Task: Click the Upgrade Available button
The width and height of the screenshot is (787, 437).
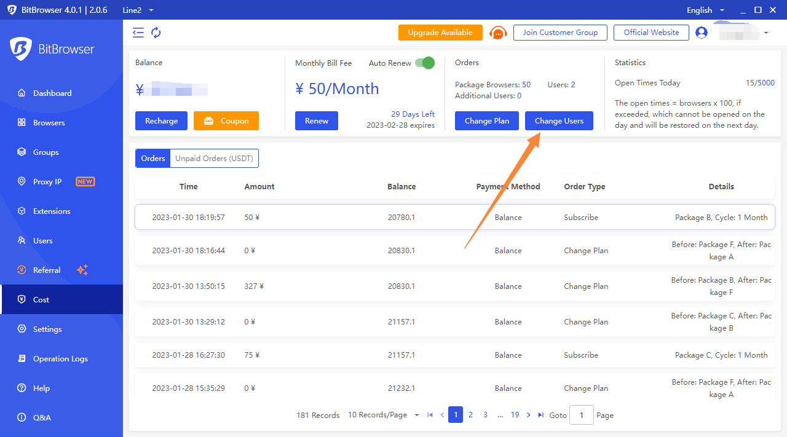Action: coord(440,33)
